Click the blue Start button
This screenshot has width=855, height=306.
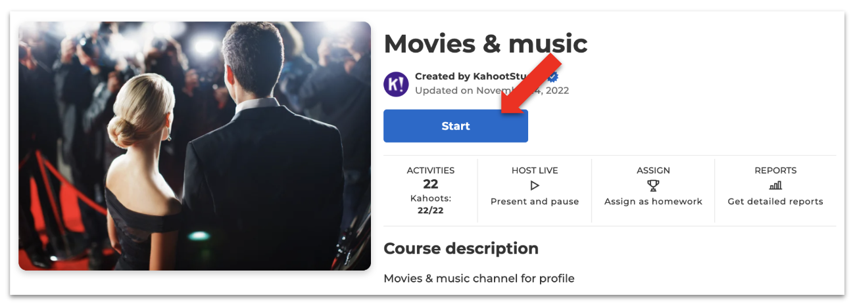pos(455,126)
